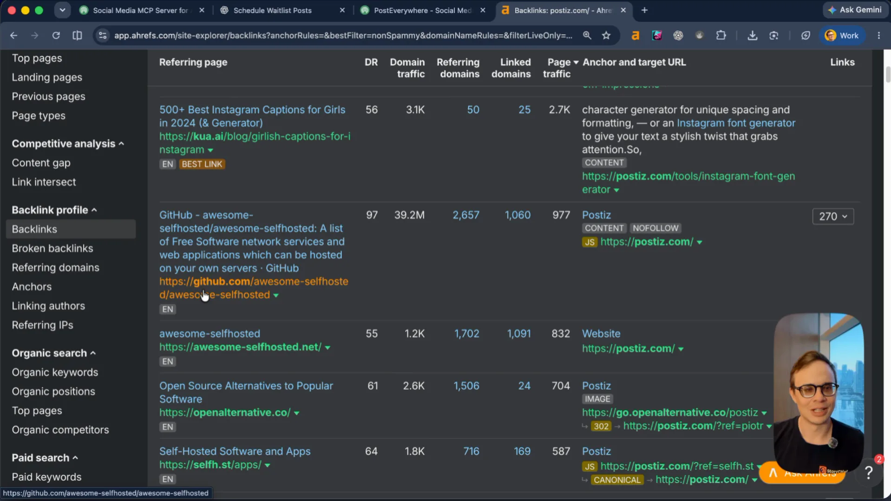Bookmark this page with the star icon
The height and width of the screenshot is (501, 891).
(x=606, y=36)
